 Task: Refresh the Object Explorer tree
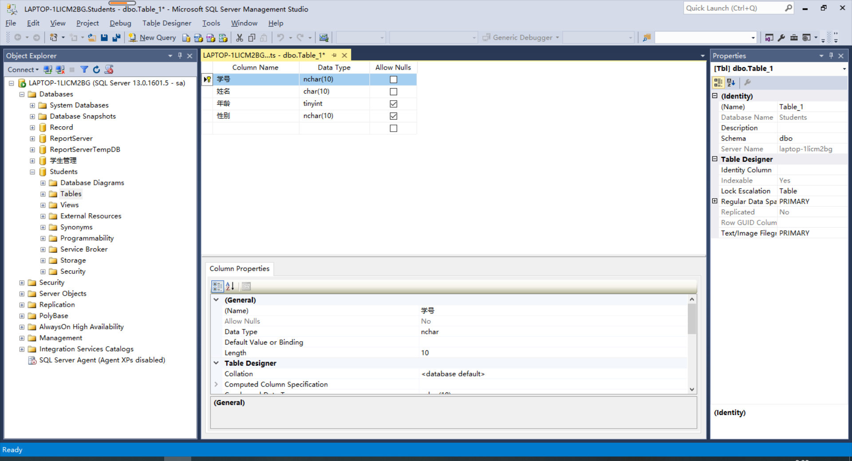click(x=96, y=70)
